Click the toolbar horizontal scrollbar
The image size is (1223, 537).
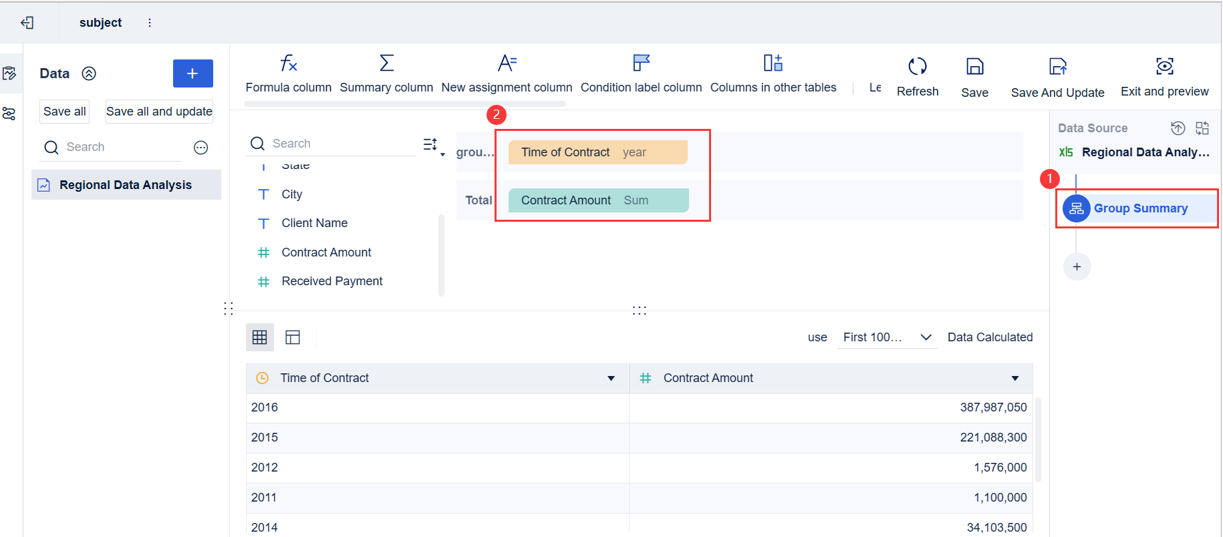pos(404,104)
